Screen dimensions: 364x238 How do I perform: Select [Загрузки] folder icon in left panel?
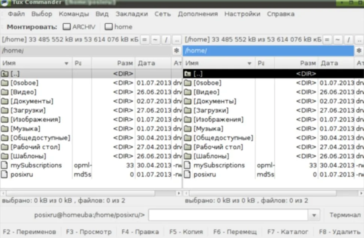pyautogui.click(x=5, y=110)
